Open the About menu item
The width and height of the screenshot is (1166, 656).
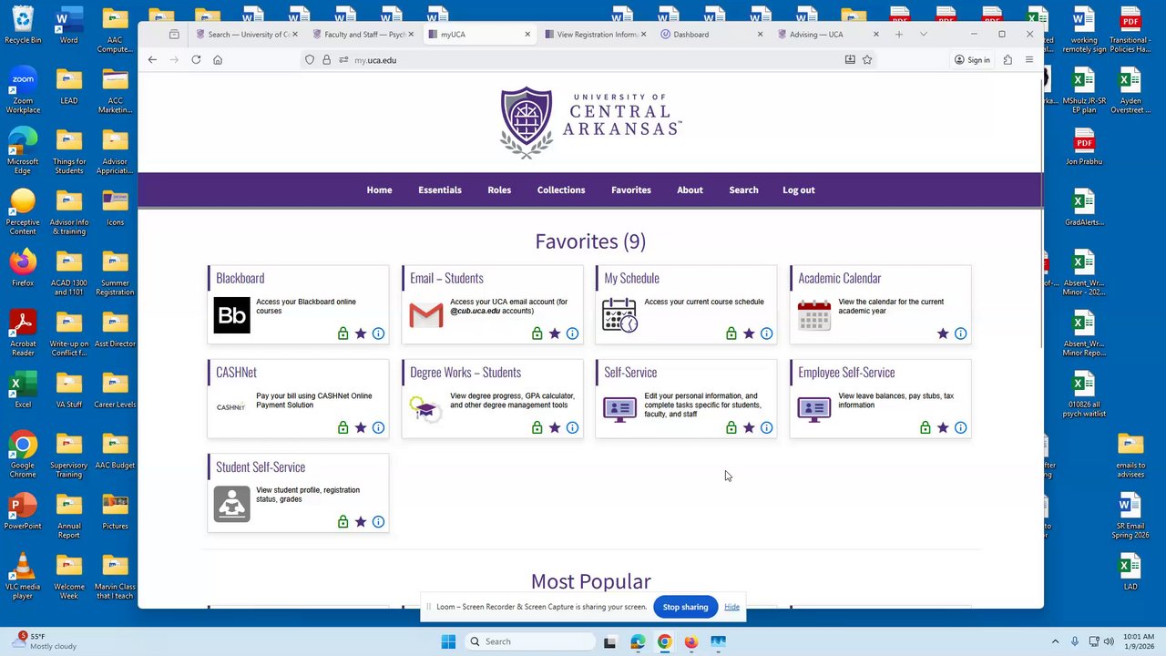(x=690, y=190)
